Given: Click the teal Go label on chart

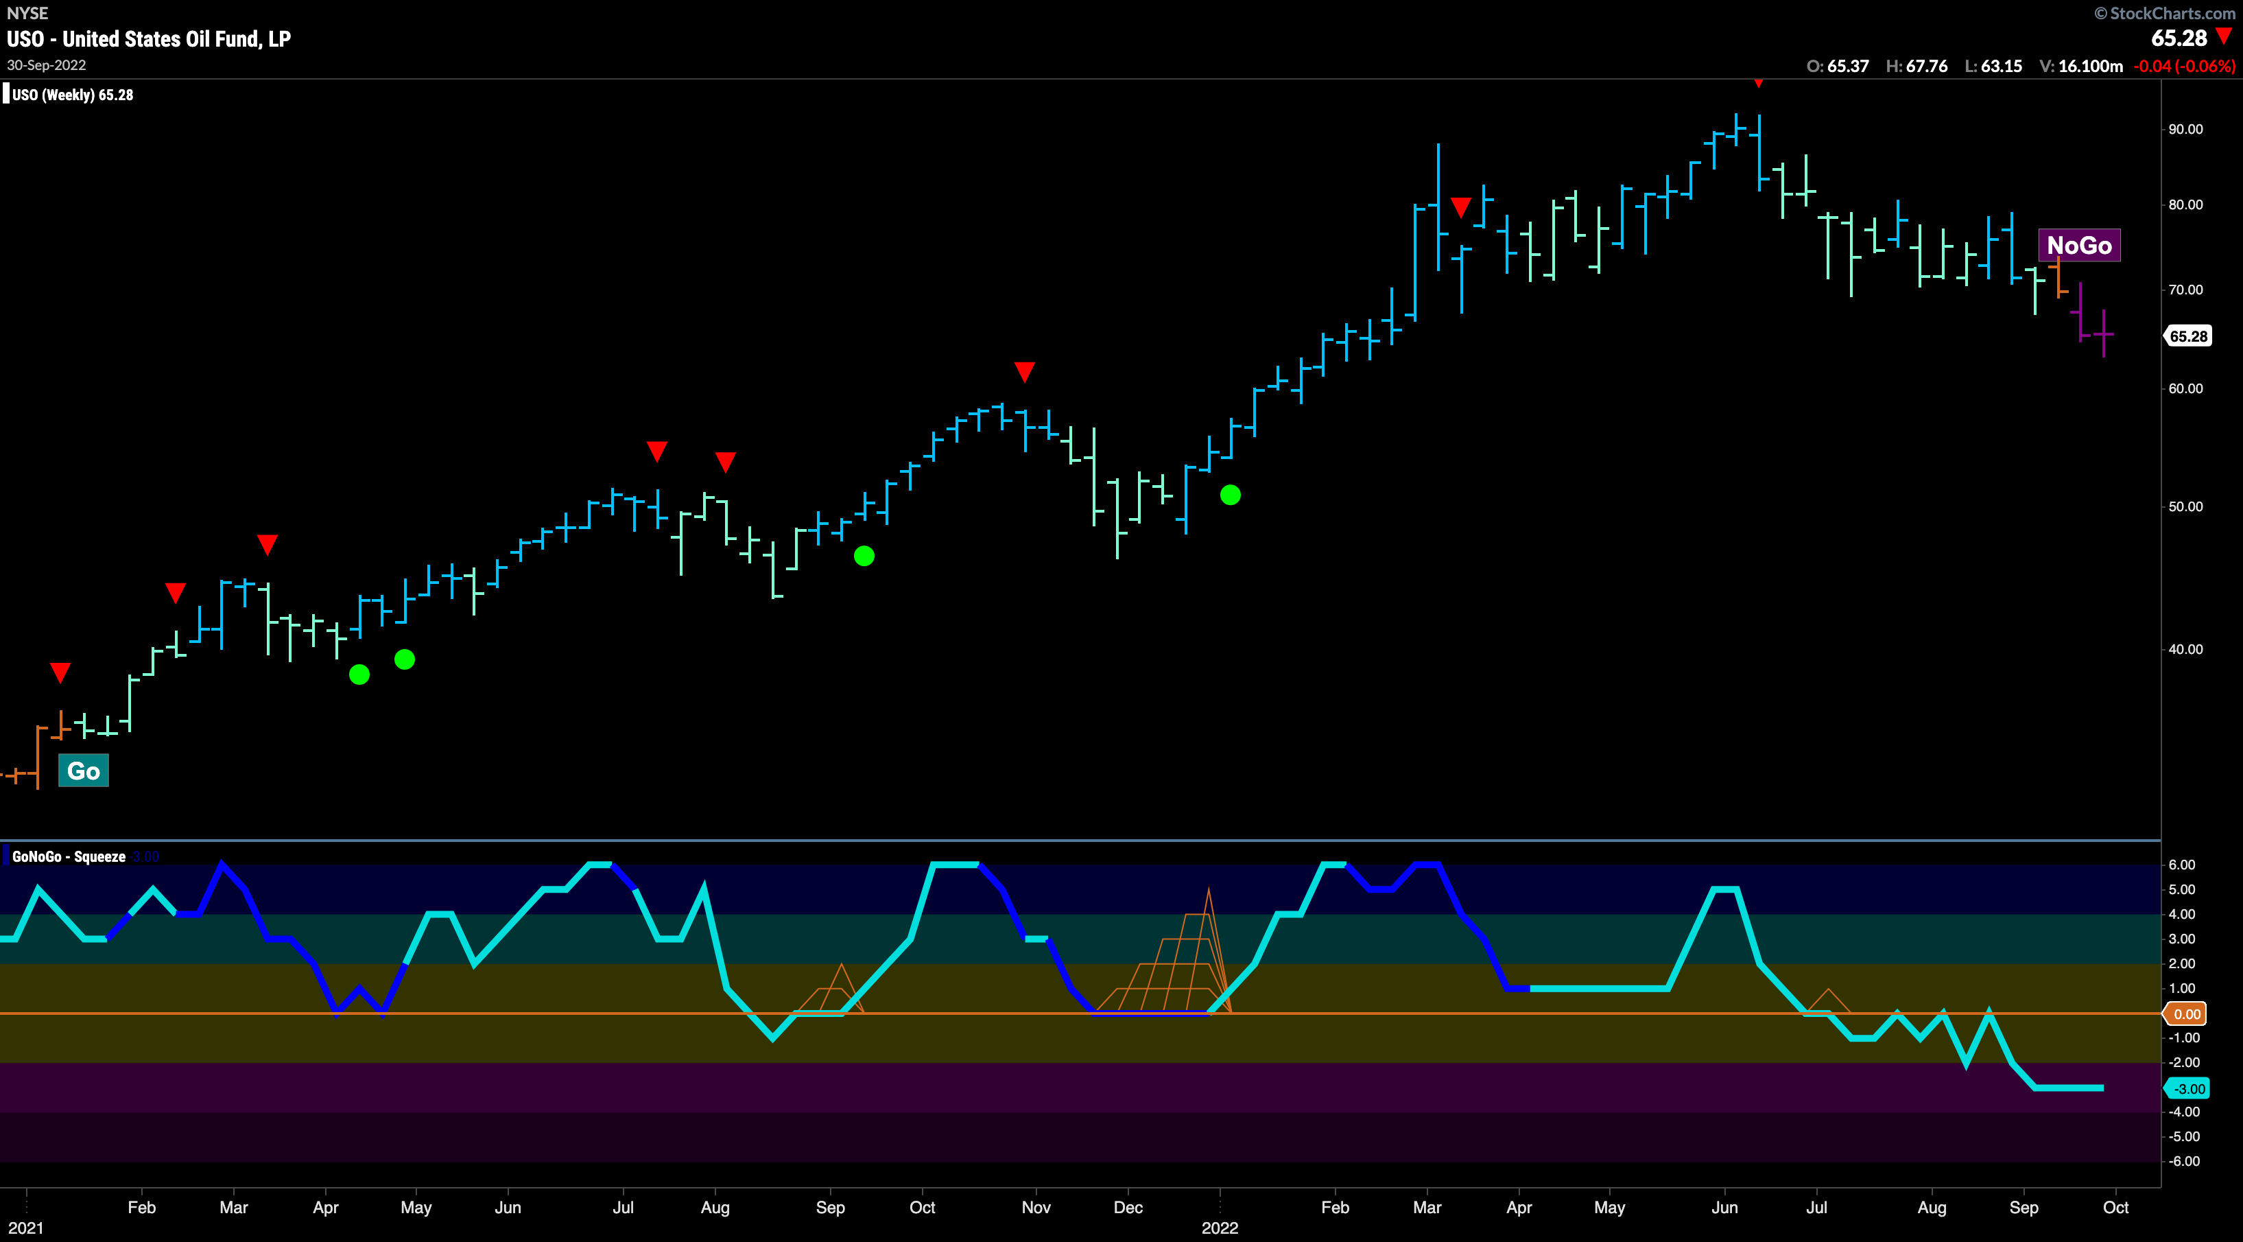Looking at the screenshot, I should [84, 771].
